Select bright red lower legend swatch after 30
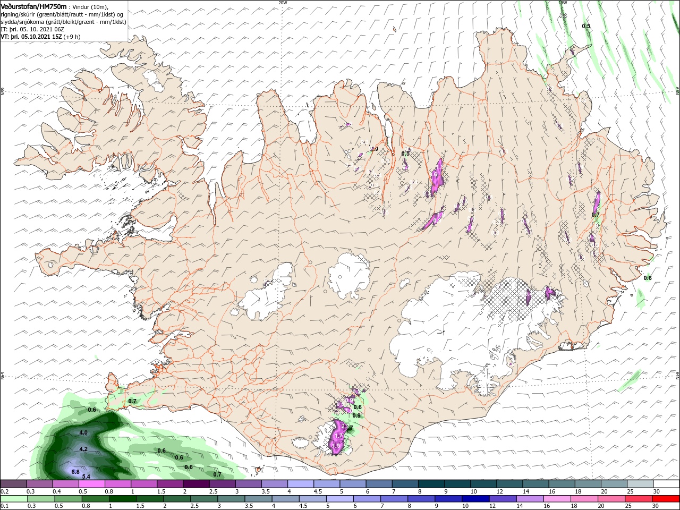 (666, 499)
